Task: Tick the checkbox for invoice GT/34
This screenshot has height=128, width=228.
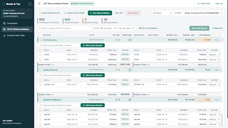Action: pos(40,55)
